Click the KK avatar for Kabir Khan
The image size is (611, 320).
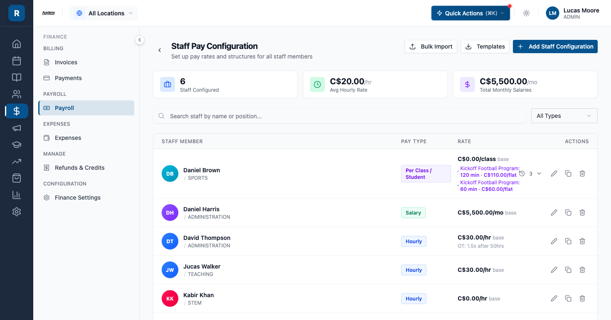170,298
